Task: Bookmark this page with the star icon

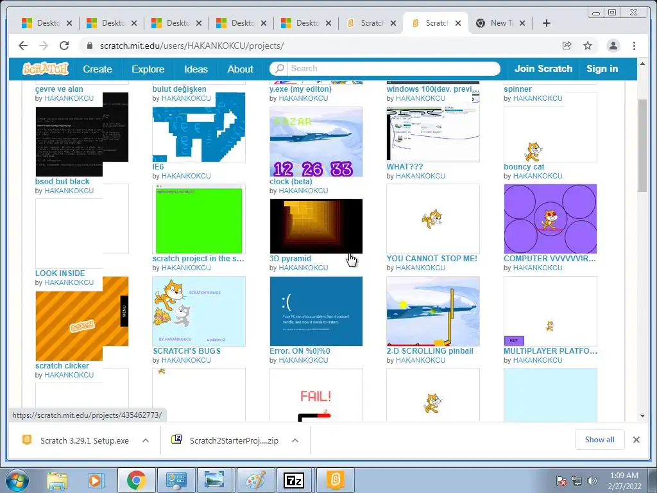Action: 588,46
